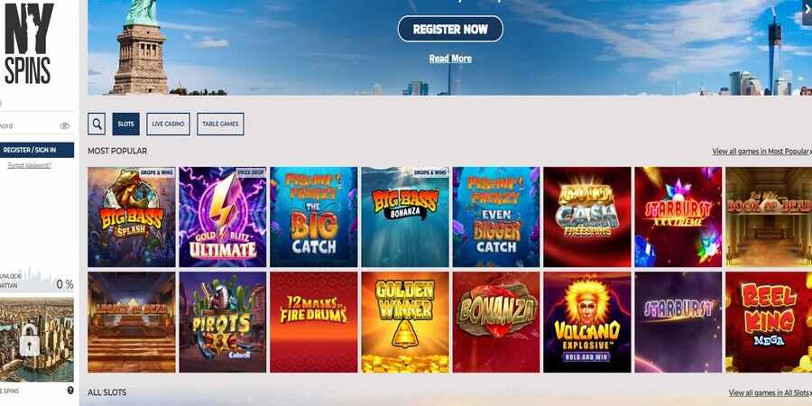Click the help question mark icon
Viewport: 812px width, 406px height.
(70, 391)
